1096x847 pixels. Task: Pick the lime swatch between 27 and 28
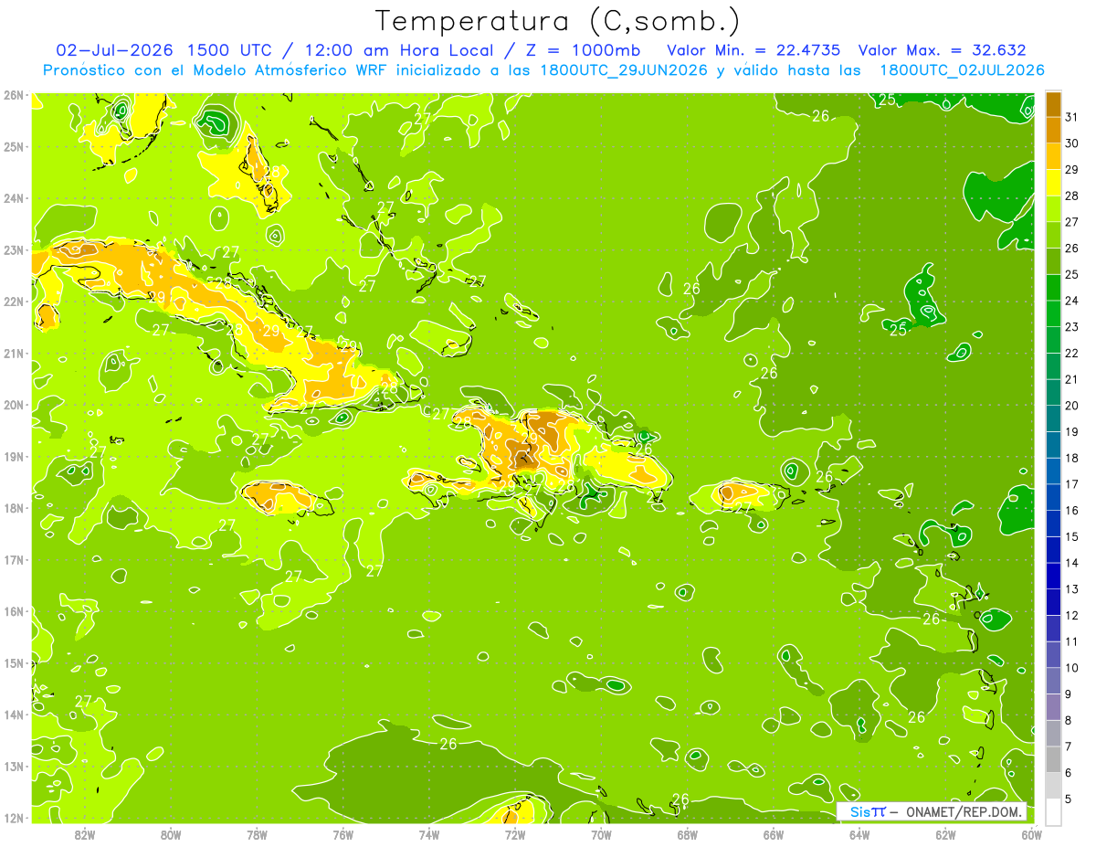[x=1053, y=209]
